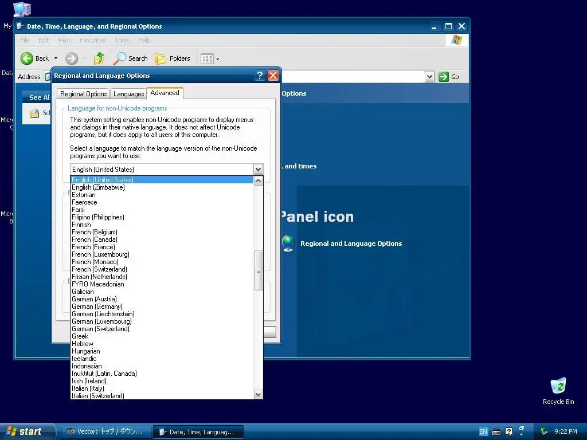Click the Views icon in toolbar
Screen dimensions: 587x440
coord(207,58)
